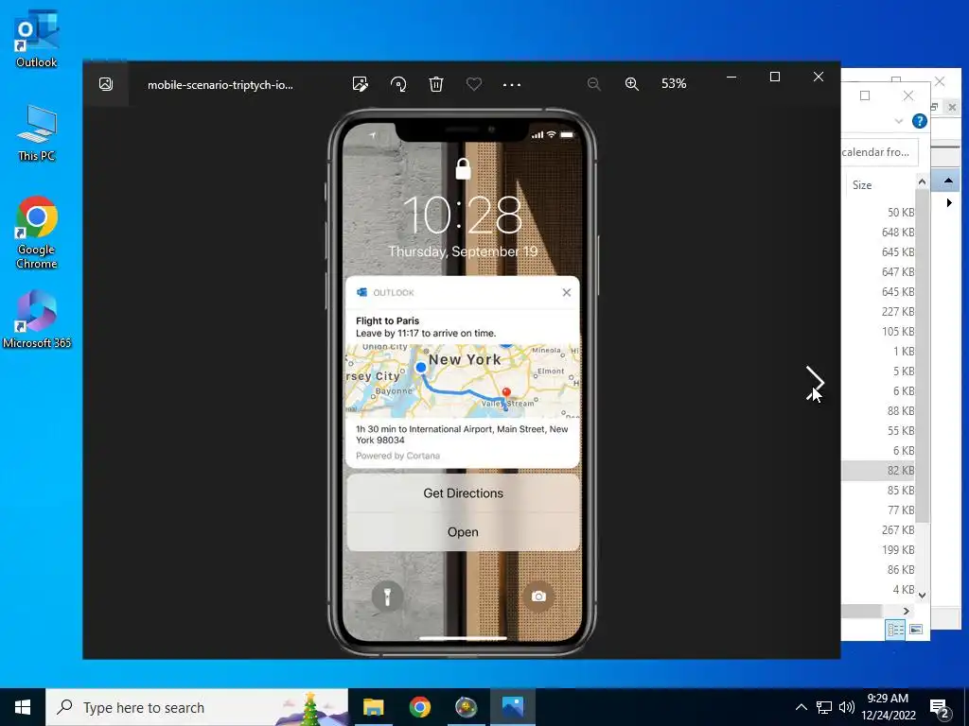Click the File Explorer vertical scrollbar thumb

point(922,355)
